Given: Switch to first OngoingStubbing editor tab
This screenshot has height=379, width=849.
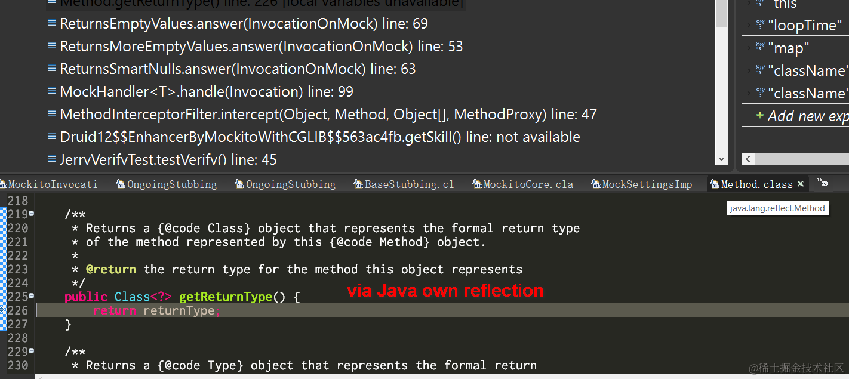Looking at the screenshot, I should (167, 184).
